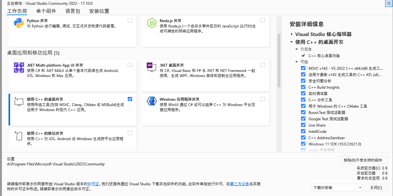Click the 其他驱动器 0 B entry
The width and height of the screenshot is (393, 196).
click(x=372, y=173)
